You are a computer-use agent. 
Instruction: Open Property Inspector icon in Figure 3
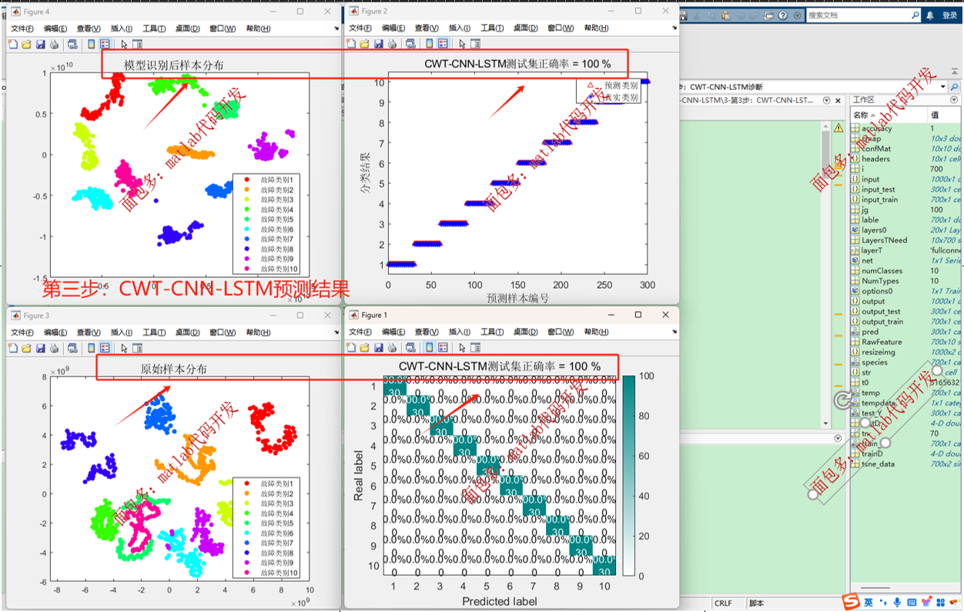[137, 348]
